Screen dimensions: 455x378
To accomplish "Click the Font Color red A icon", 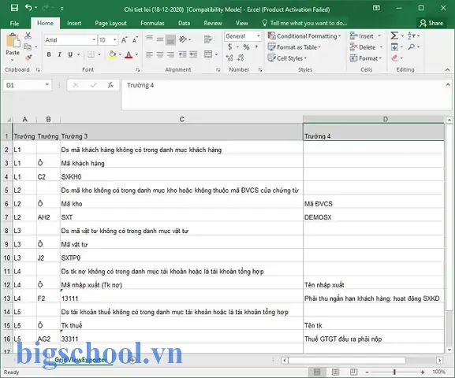I will tap(129, 55).
